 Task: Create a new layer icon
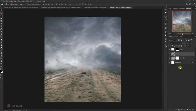pyautogui.click(x=190, y=110)
